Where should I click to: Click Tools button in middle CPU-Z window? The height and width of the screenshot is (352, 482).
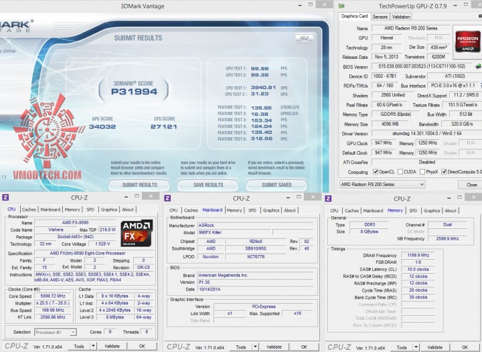tap(241, 347)
